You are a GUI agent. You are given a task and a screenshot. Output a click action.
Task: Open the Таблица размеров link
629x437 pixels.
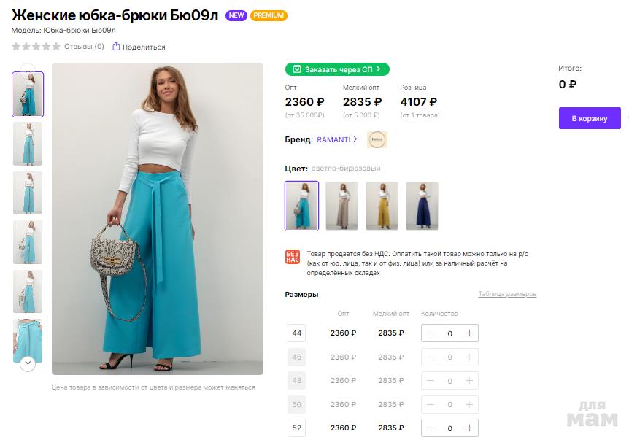tap(507, 294)
